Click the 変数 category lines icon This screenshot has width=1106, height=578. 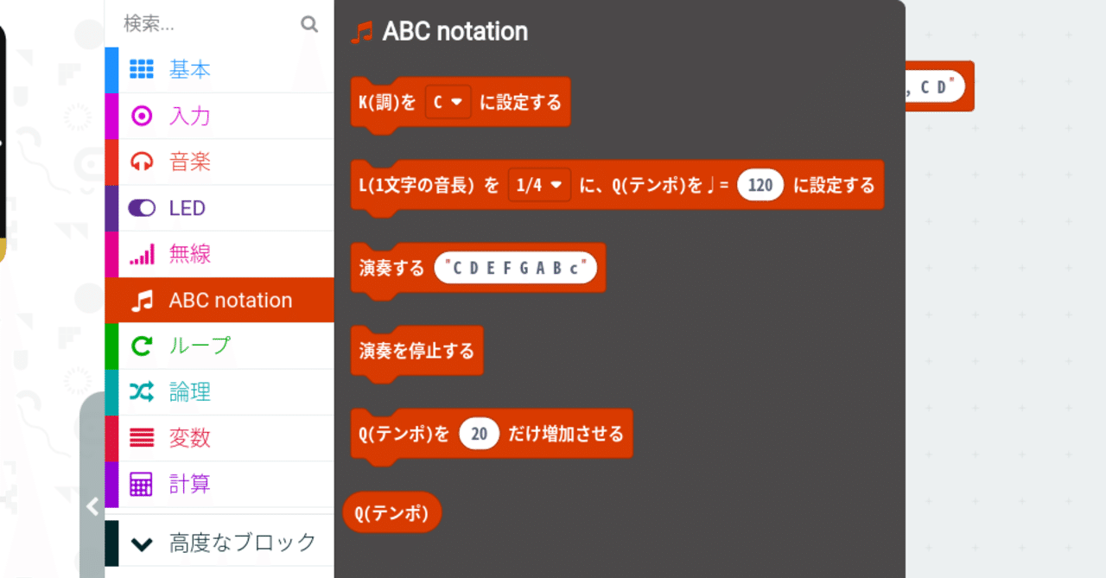pos(142,438)
